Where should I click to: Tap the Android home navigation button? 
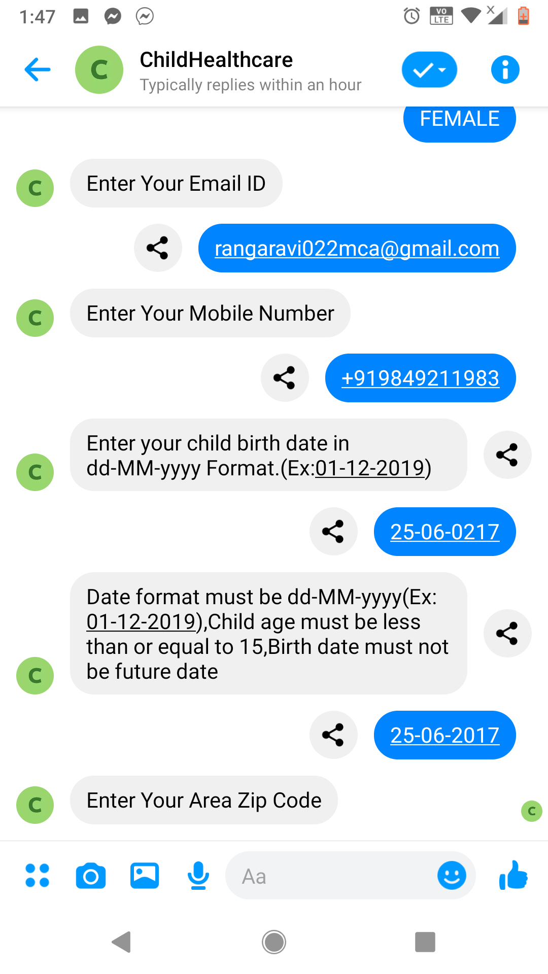coord(274,942)
